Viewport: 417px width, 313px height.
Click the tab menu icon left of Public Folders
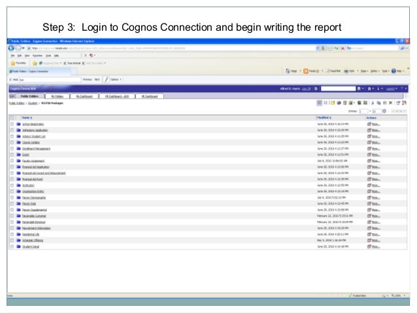12,96
